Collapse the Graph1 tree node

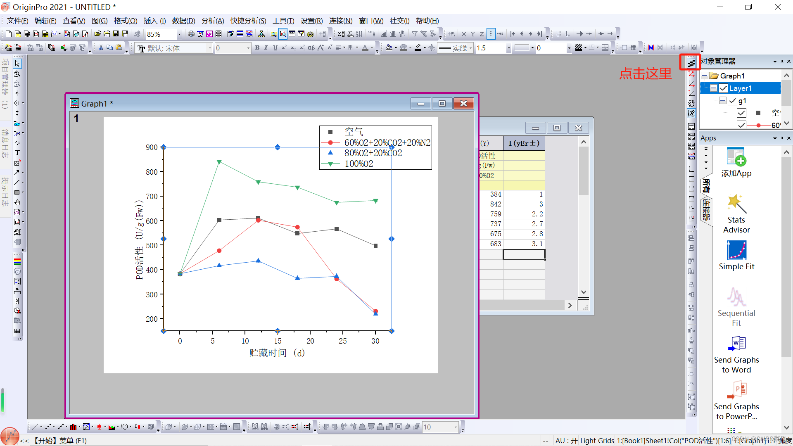(x=705, y=76)
